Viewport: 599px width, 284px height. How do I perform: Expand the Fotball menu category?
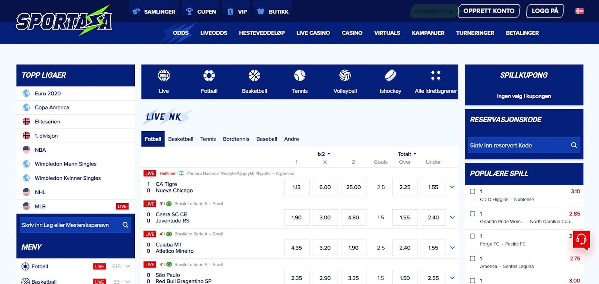128,266
